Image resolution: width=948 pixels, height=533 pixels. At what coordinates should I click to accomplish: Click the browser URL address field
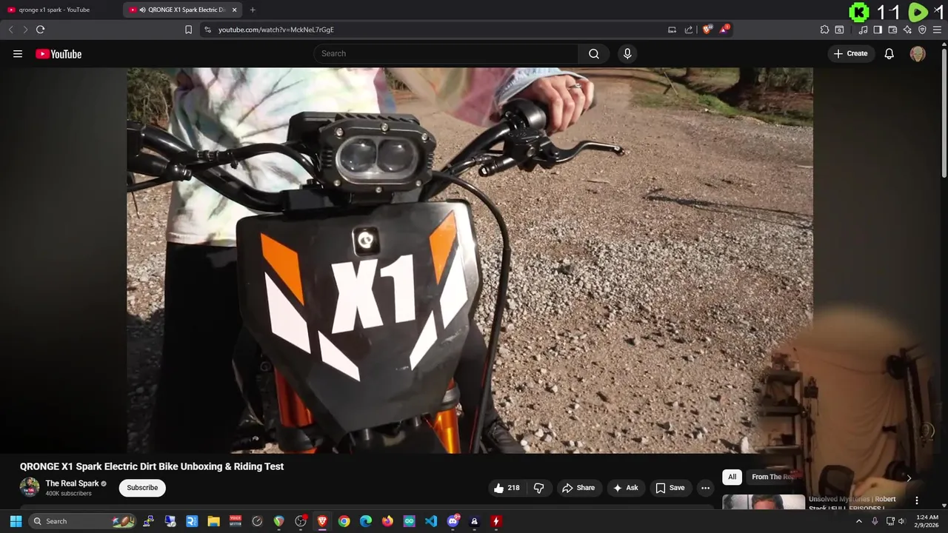click(x=437, y=30)
